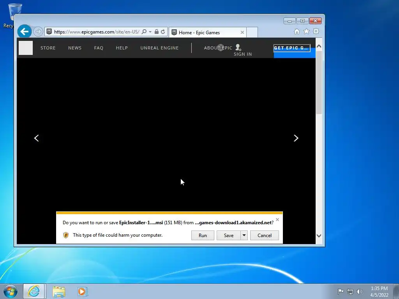Image resolution: width=399 pixels, height=299 pixels.
Task: Open the HELP menu item
Action: coord(122,48)
